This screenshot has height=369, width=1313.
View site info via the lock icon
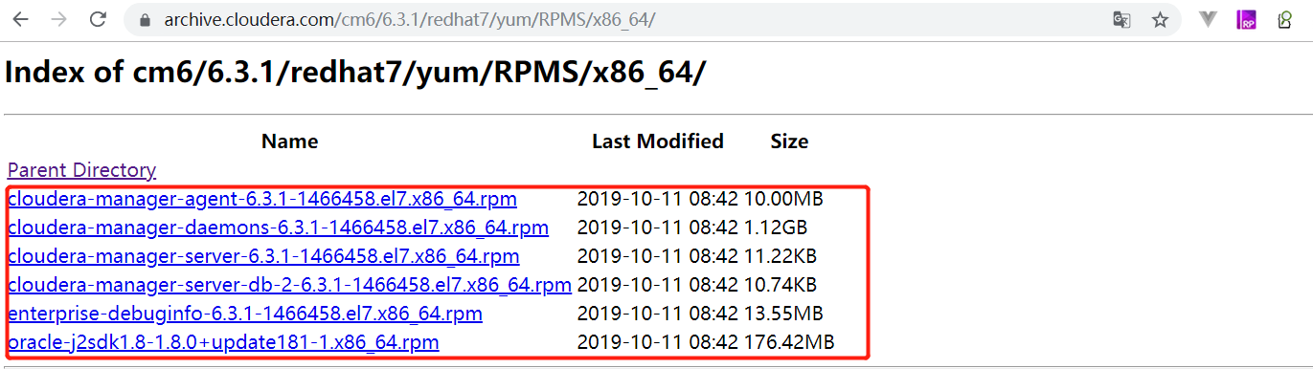click(x=145, y=20)
